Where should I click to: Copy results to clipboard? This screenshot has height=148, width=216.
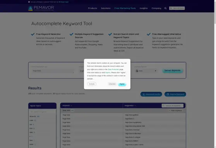175,94
